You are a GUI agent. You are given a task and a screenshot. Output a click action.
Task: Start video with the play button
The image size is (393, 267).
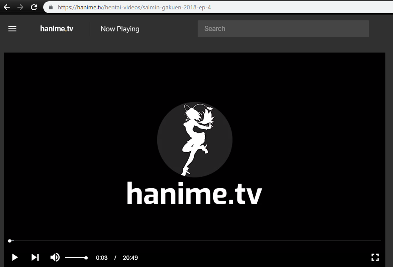15,257
